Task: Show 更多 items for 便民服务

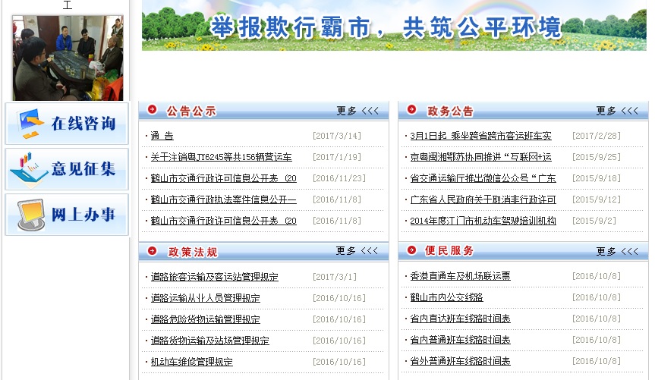Action: tap(616, 251)
